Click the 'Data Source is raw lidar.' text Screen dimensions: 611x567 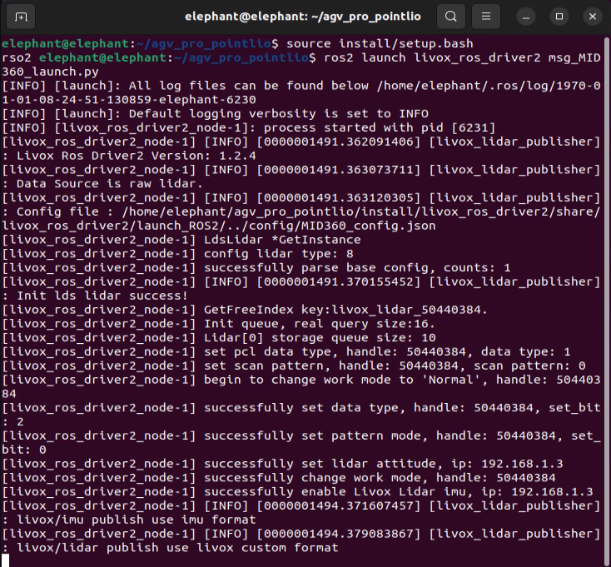(110, 184)
